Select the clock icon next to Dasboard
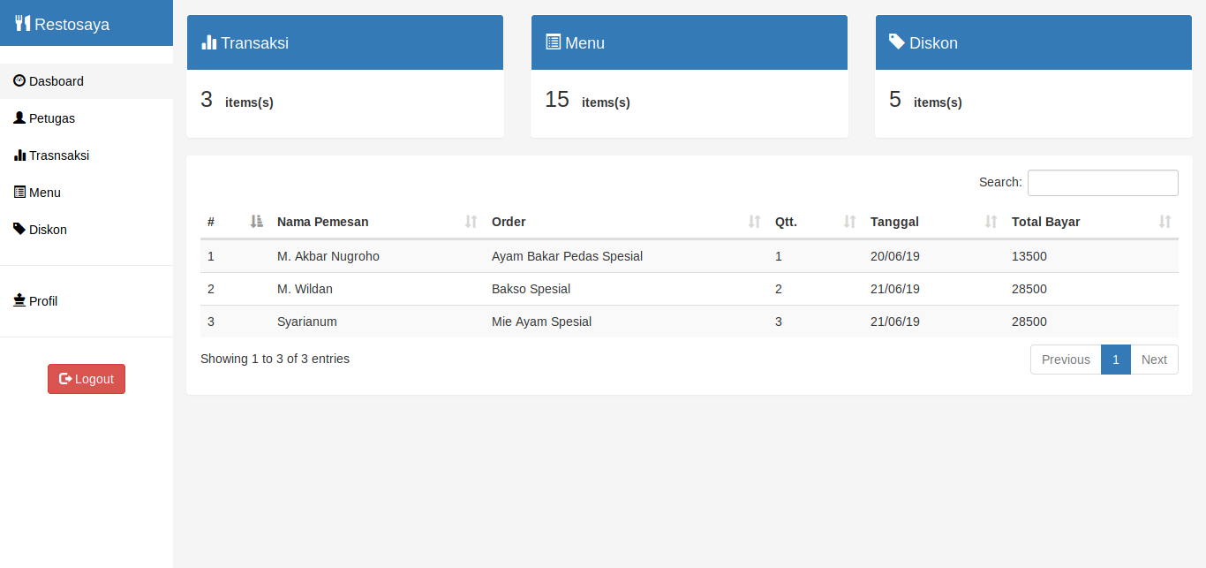 click(x=18, y=80)
